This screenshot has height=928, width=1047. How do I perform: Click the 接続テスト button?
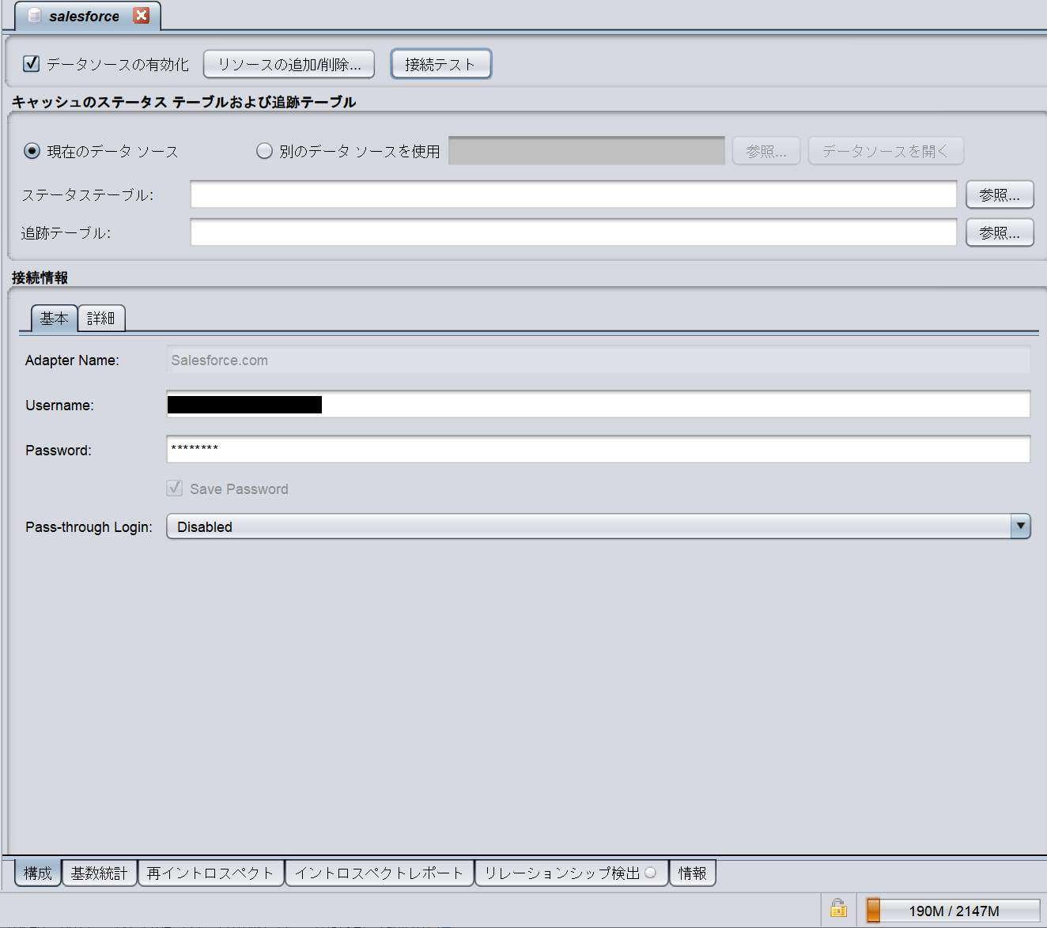(441, 64)
